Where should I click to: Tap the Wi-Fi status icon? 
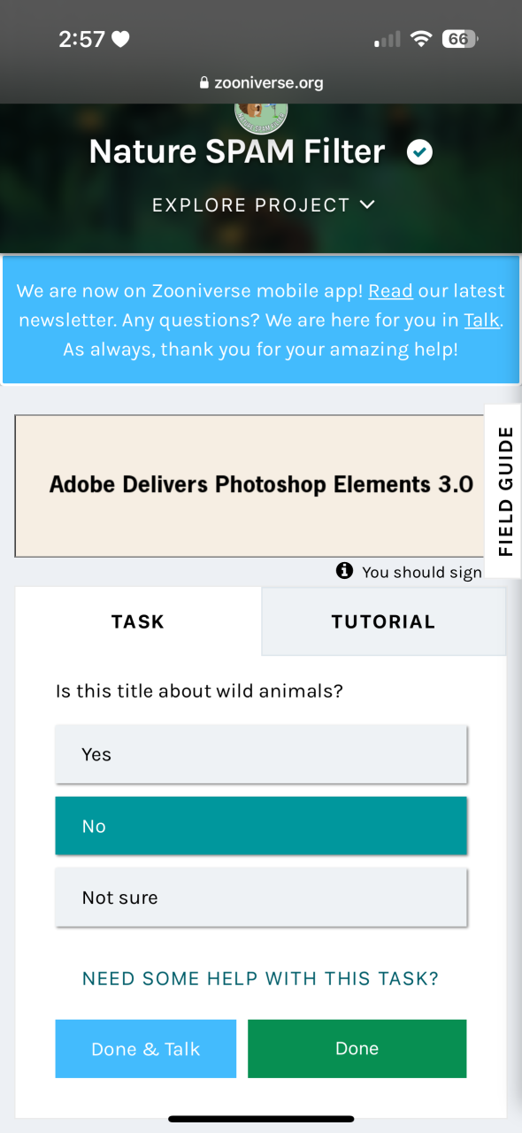tap(421, 39)
